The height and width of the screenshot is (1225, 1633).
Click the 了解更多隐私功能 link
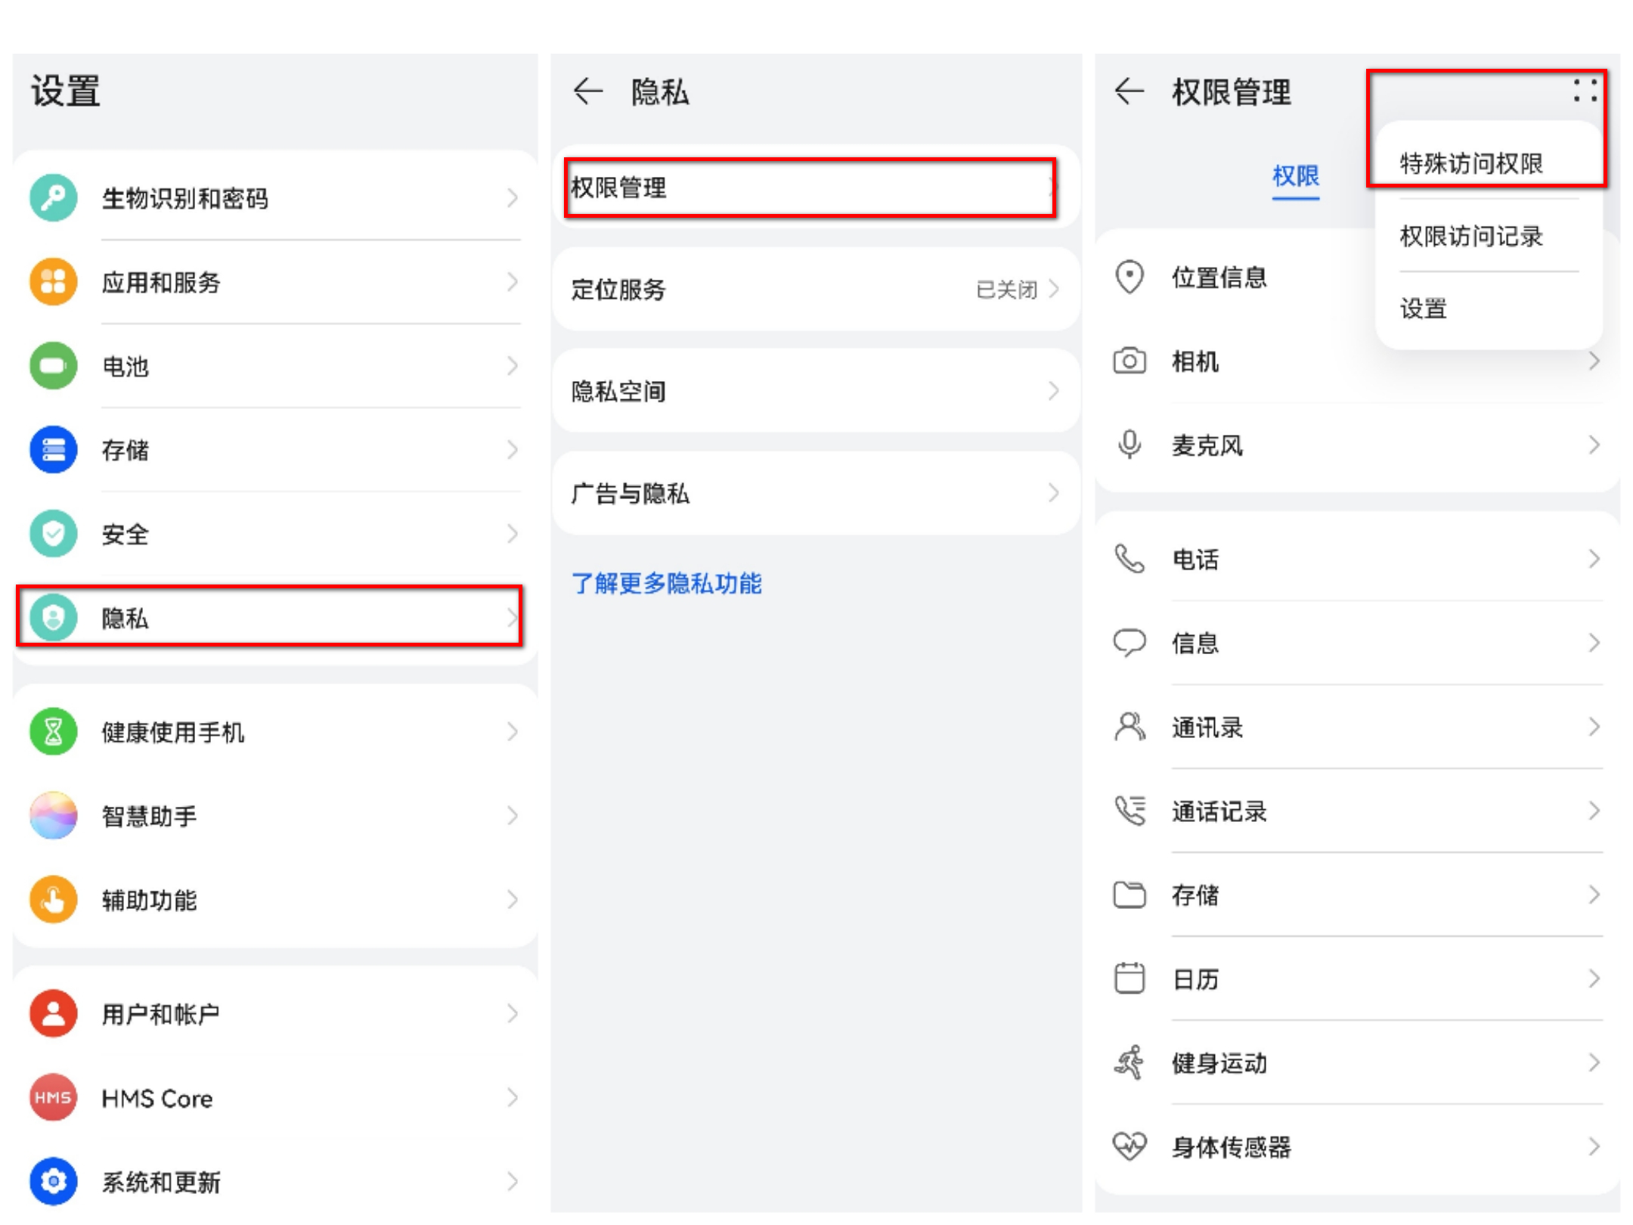pos(668,583)
